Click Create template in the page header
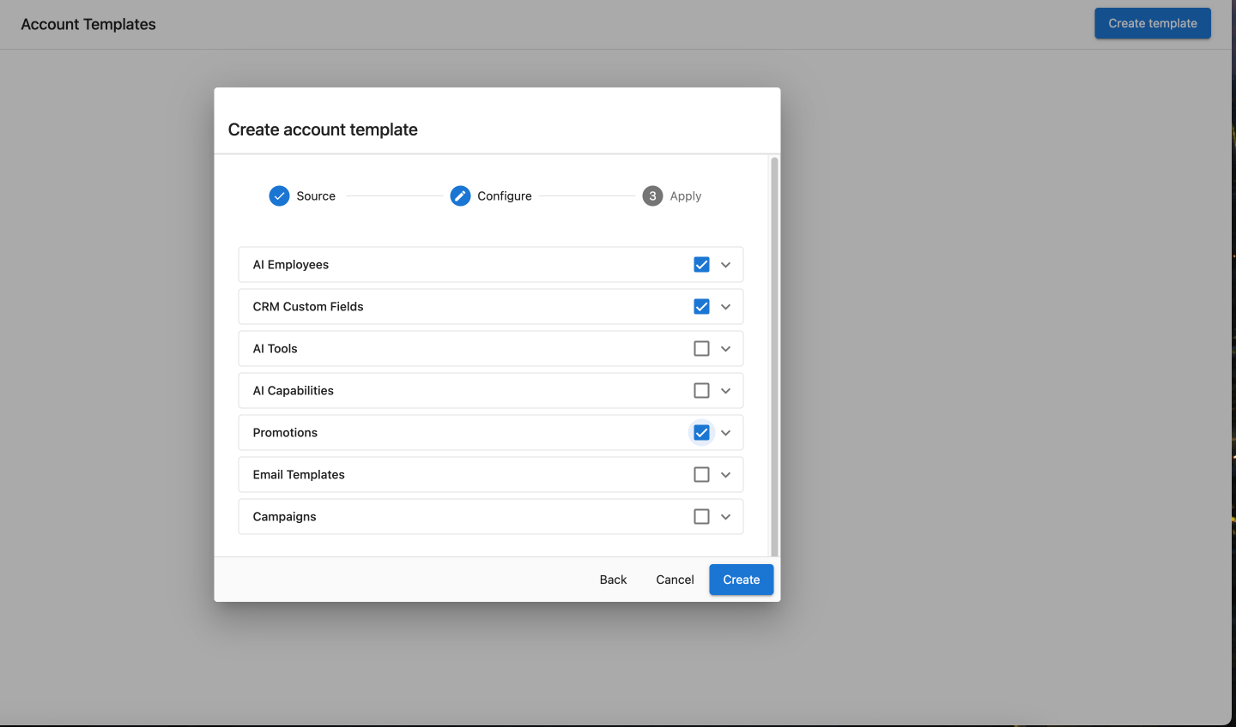 click(1153, 23)
